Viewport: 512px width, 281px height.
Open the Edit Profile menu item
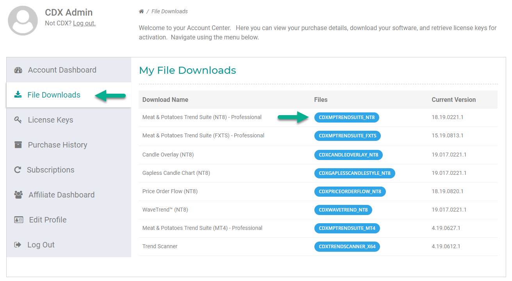click(x=69, y=220)
